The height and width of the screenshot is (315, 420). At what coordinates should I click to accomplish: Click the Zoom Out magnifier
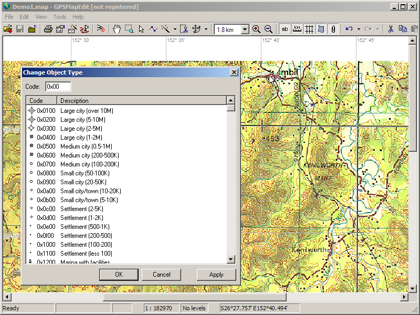click(x=268, y=29)
